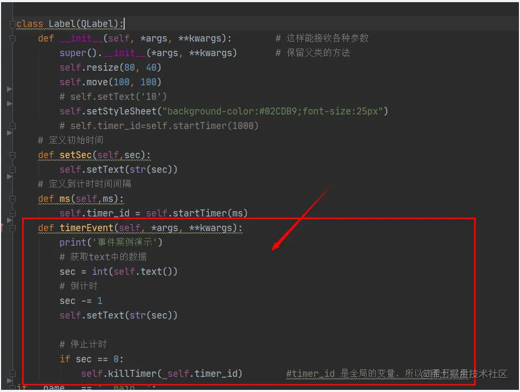Viewport: 520px width, 392px height.
Task: Click fold end marker beside startTimer(1000) comment
Action: point(12,126)
